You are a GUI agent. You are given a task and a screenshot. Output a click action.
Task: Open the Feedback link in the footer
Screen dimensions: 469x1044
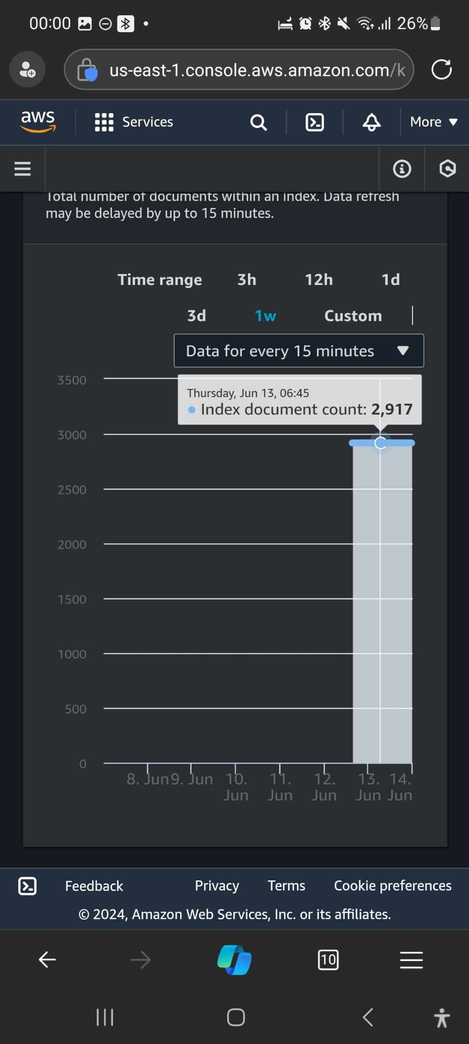(x=94, y=886)
